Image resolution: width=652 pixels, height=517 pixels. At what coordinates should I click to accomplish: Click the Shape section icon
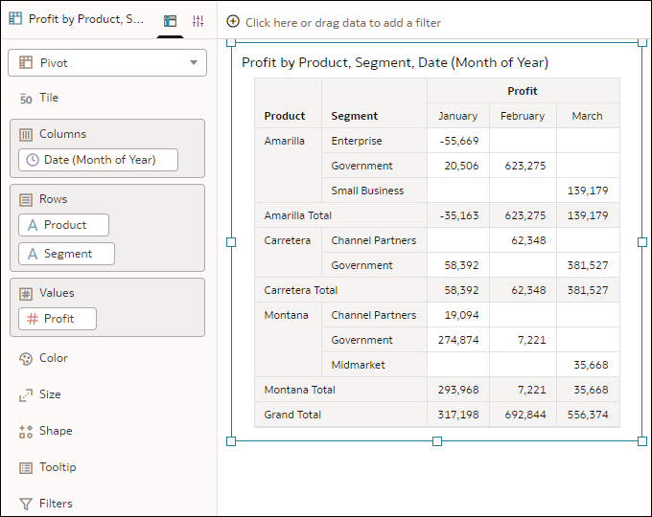point(26,432)
